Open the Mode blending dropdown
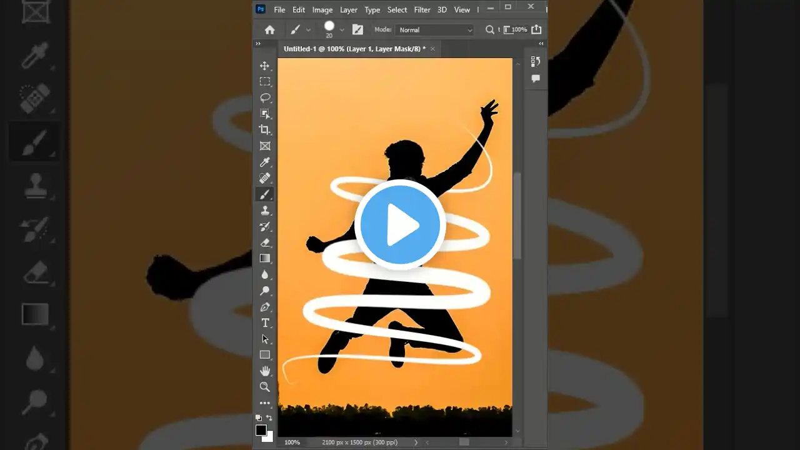This screenshot has width=800, height=450. [435, 30]
